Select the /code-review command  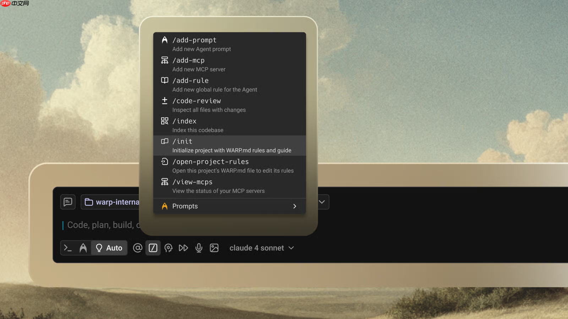pos(229,105)
